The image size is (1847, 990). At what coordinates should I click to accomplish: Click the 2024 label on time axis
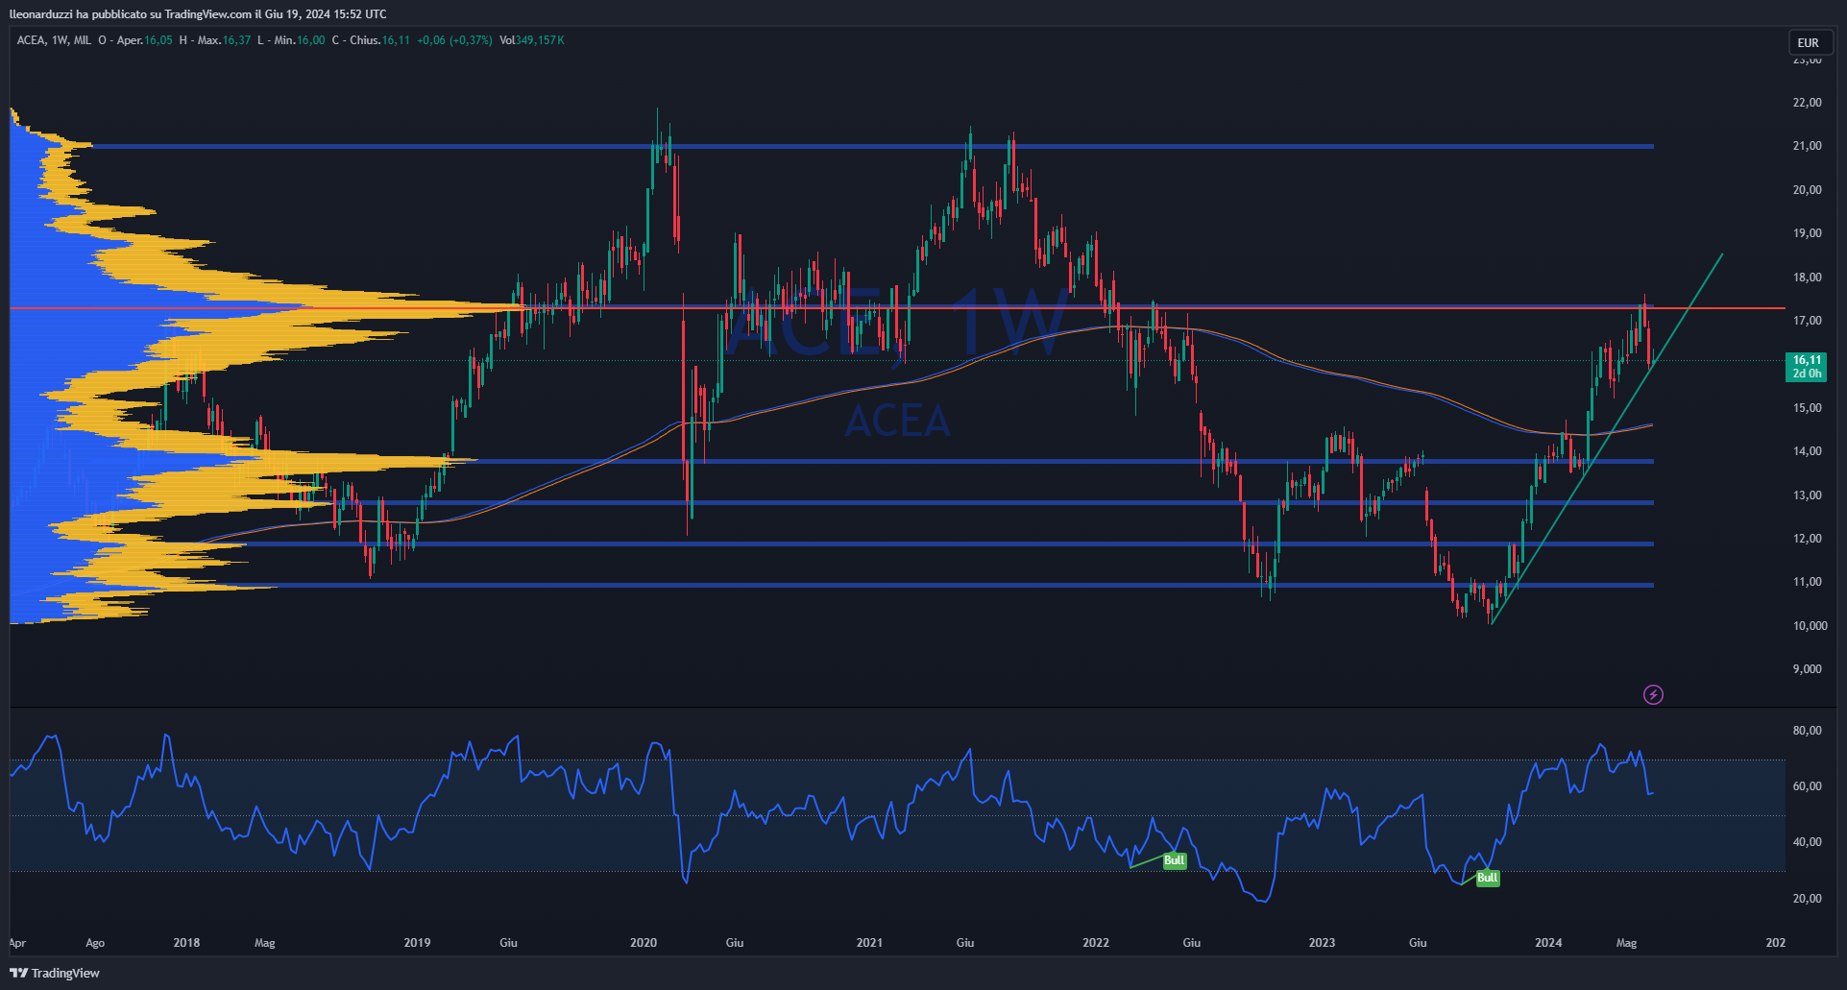click(x=1548, y=943)
